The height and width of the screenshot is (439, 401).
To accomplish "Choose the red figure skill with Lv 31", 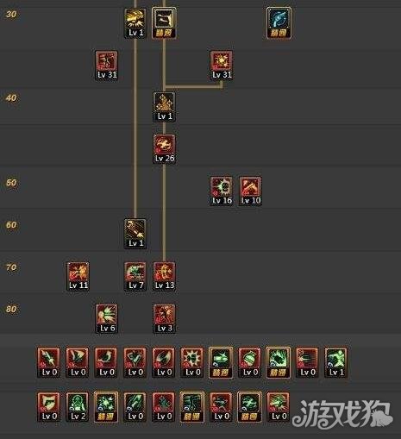I will (x=107, y=66).
